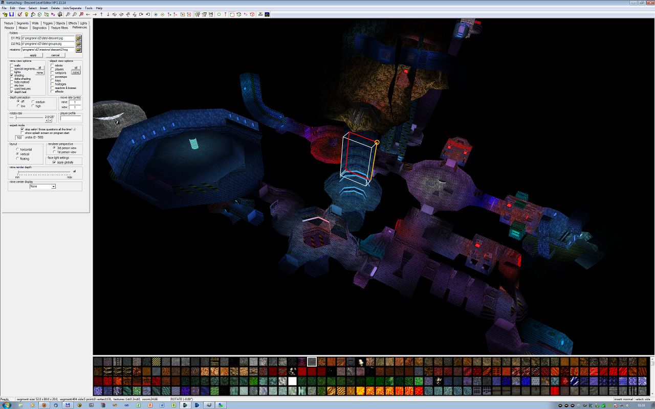Decrease rotate rate with left stepper arrow
655x409 pixels.
48,121
